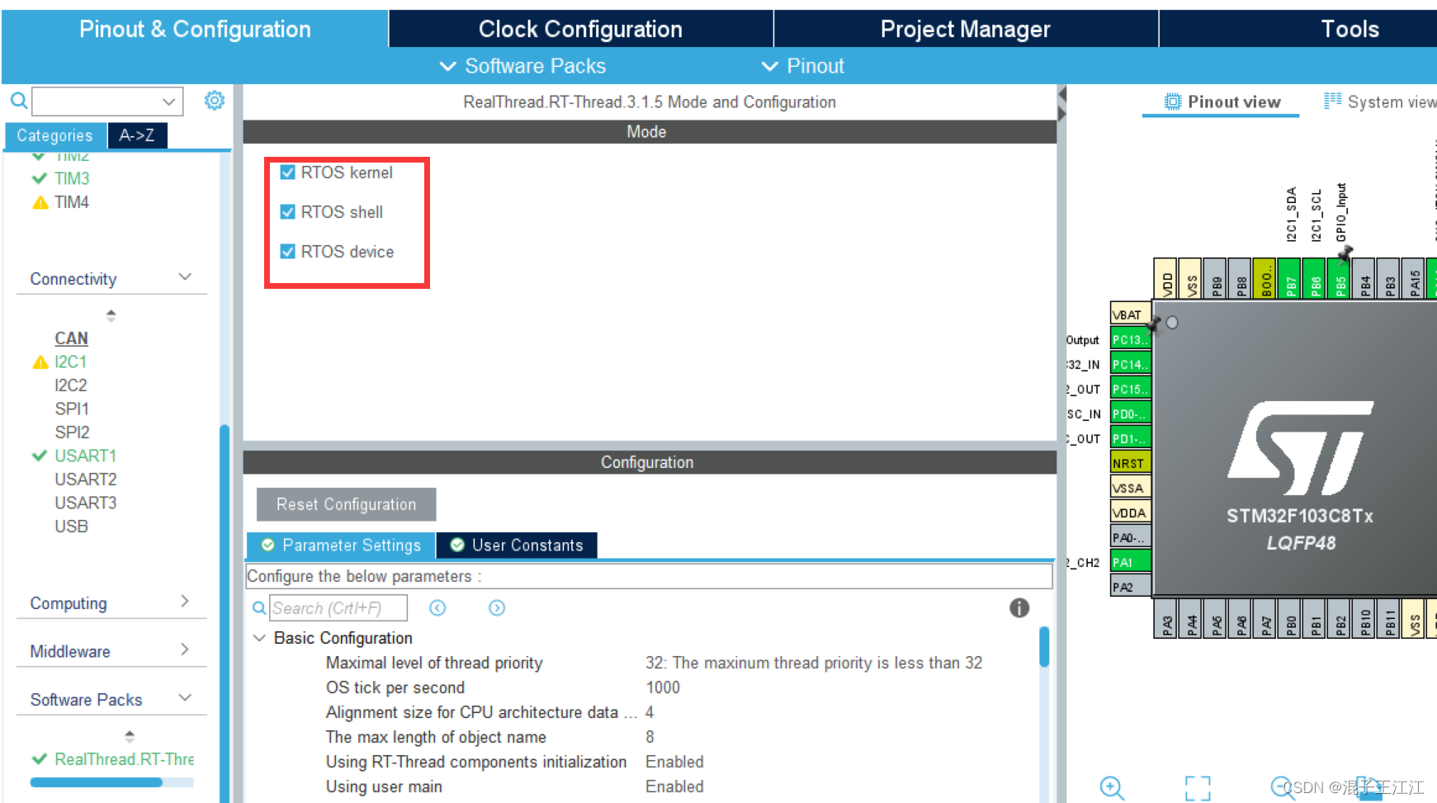Select the Parameter Settings tab
This screenshot has width=1437, height=803.
pos(341,546)
